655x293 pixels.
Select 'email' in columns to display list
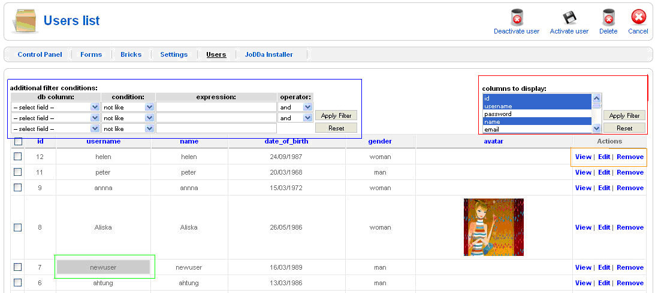(537, 130)
